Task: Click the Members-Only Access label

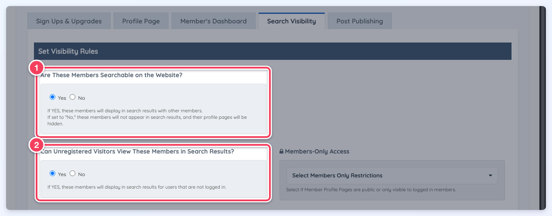Action: 317,151
